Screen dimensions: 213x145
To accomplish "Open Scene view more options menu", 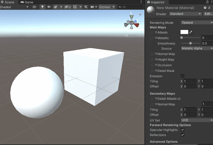I will point(141,2).
